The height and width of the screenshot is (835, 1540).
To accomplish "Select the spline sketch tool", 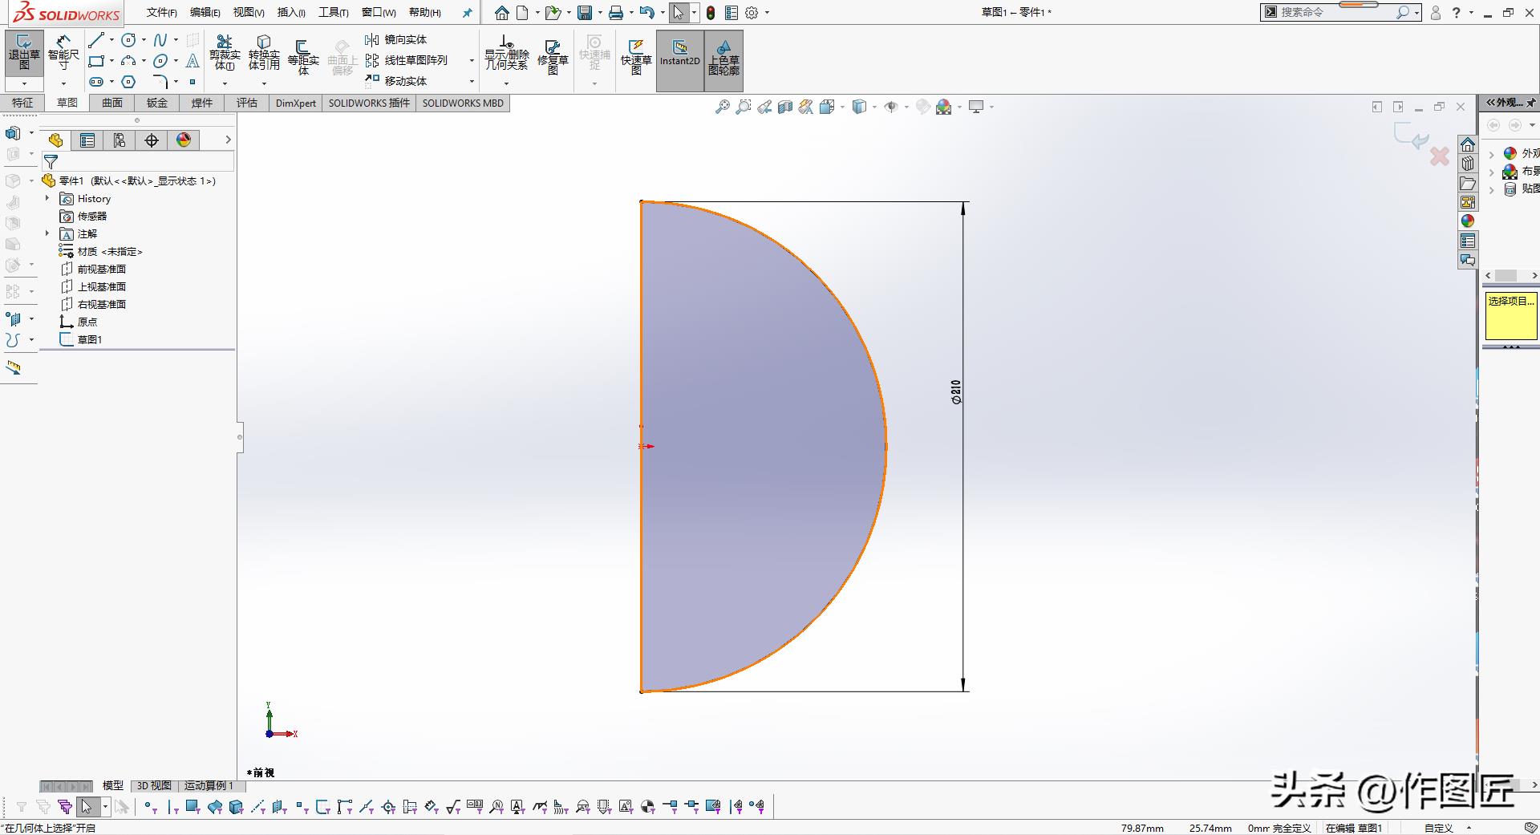I will (x=160, y=40).
